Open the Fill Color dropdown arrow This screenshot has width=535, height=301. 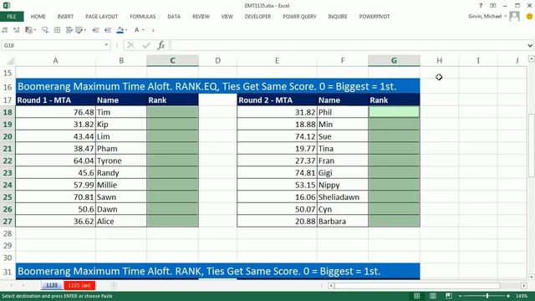pyautogui.click(x=126, y=30)
